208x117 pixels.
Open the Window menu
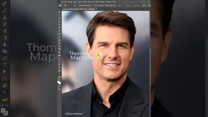tap(108, 2)
